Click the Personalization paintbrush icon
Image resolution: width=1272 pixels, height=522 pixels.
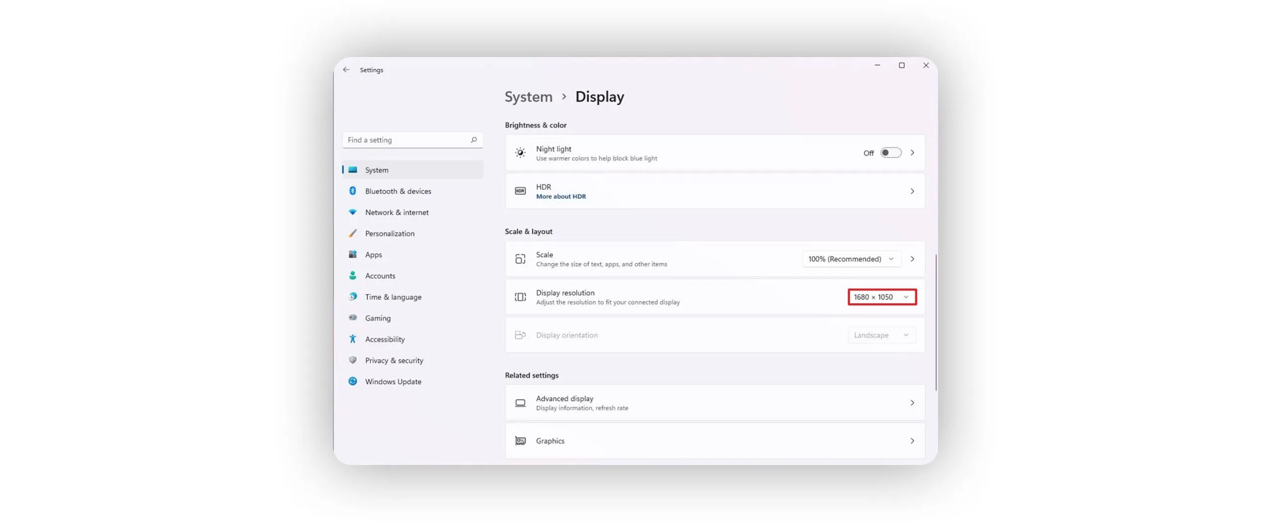[x=352, y=233]
